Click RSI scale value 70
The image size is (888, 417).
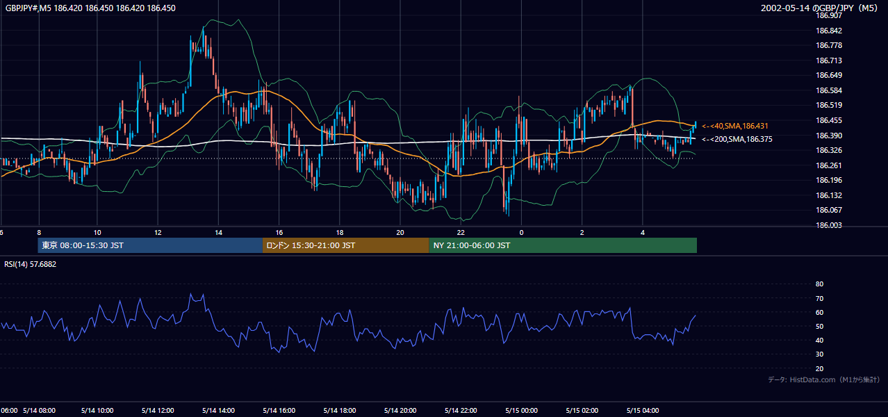click(x=819, y=298)
